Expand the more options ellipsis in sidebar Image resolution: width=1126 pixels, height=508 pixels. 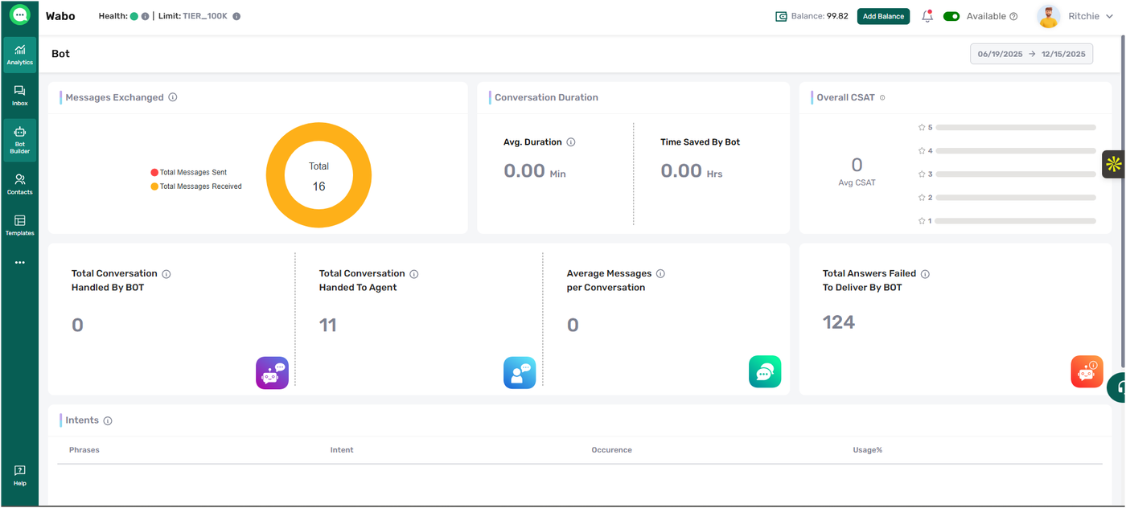tap(20, 263)
